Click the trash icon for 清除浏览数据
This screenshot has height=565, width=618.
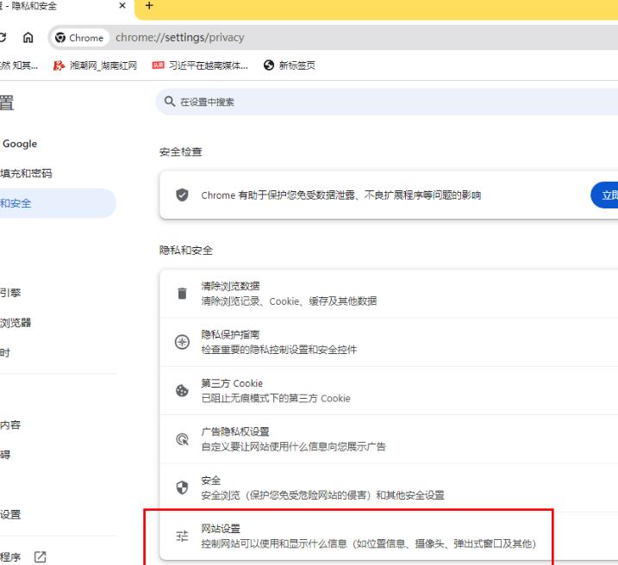pos(182,294)
